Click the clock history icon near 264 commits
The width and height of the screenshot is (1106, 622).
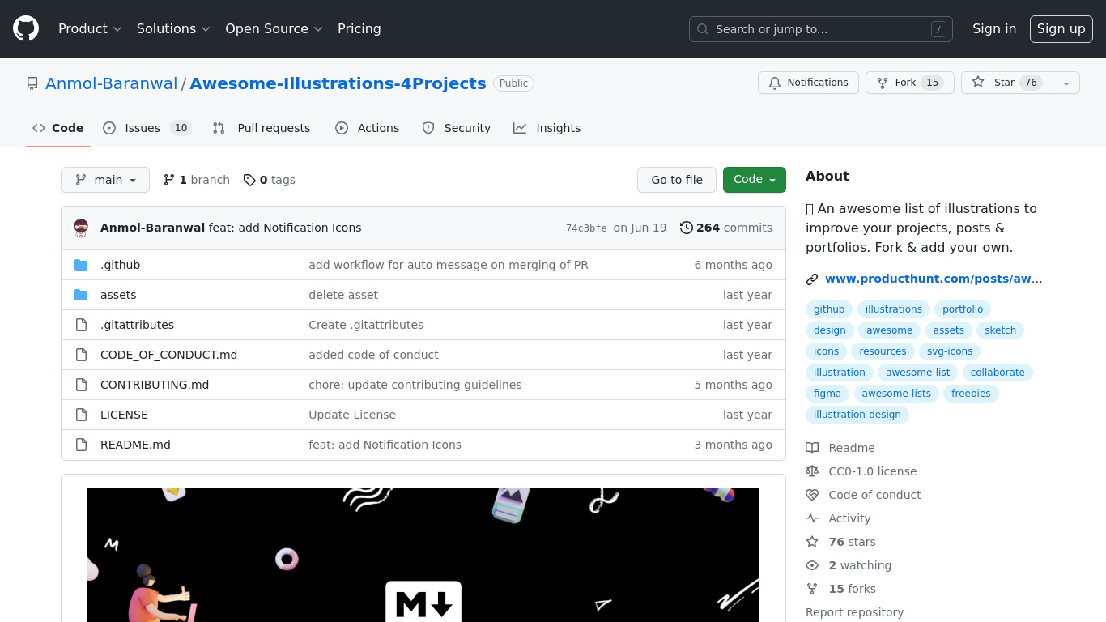point(687,228)
